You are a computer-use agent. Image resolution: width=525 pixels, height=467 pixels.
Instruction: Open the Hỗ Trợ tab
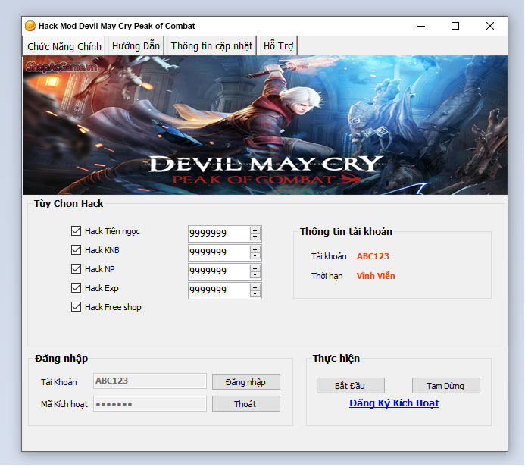click(278, 45)
